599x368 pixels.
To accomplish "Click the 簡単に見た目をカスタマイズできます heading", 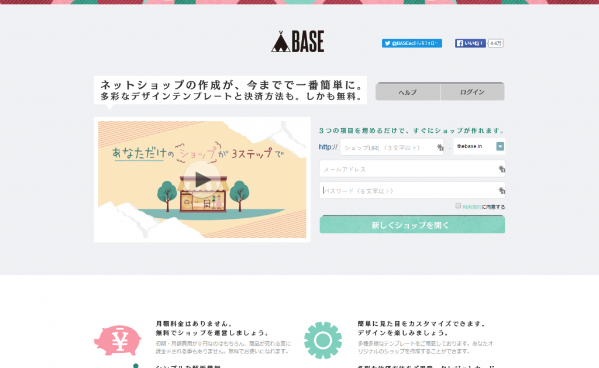I will 422,324.
